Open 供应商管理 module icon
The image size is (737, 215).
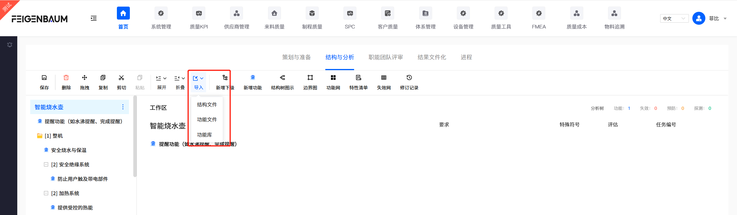click(237, 13)
